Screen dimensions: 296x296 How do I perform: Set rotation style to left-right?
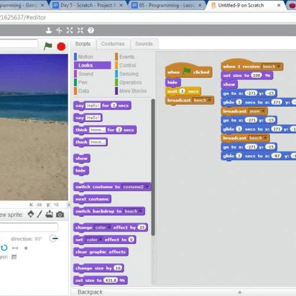click(x=15, y=248)
